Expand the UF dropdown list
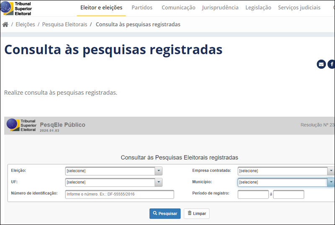This screenshot has width=335, height=225. 158,182
